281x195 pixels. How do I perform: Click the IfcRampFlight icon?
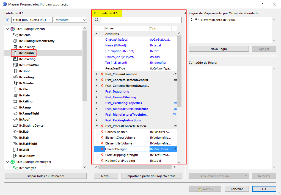(15, 113)
